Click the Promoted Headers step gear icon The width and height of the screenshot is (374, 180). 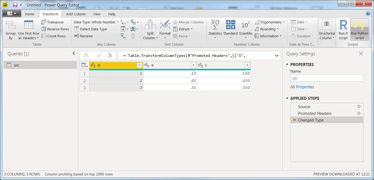click(x=359, y=113)
